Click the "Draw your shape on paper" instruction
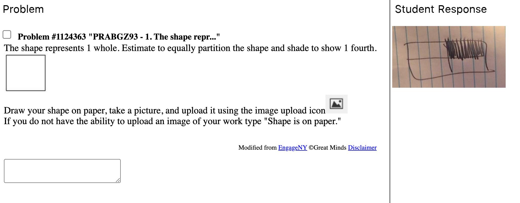520x203 pixels. tap(164, 111)
